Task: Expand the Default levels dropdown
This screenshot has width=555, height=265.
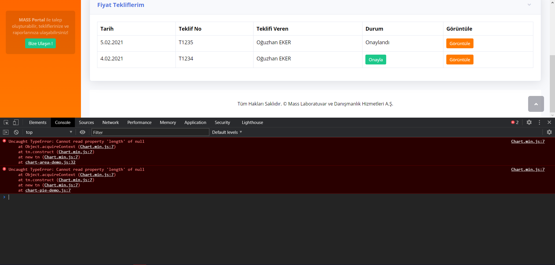Action: (x=227, y=132)
